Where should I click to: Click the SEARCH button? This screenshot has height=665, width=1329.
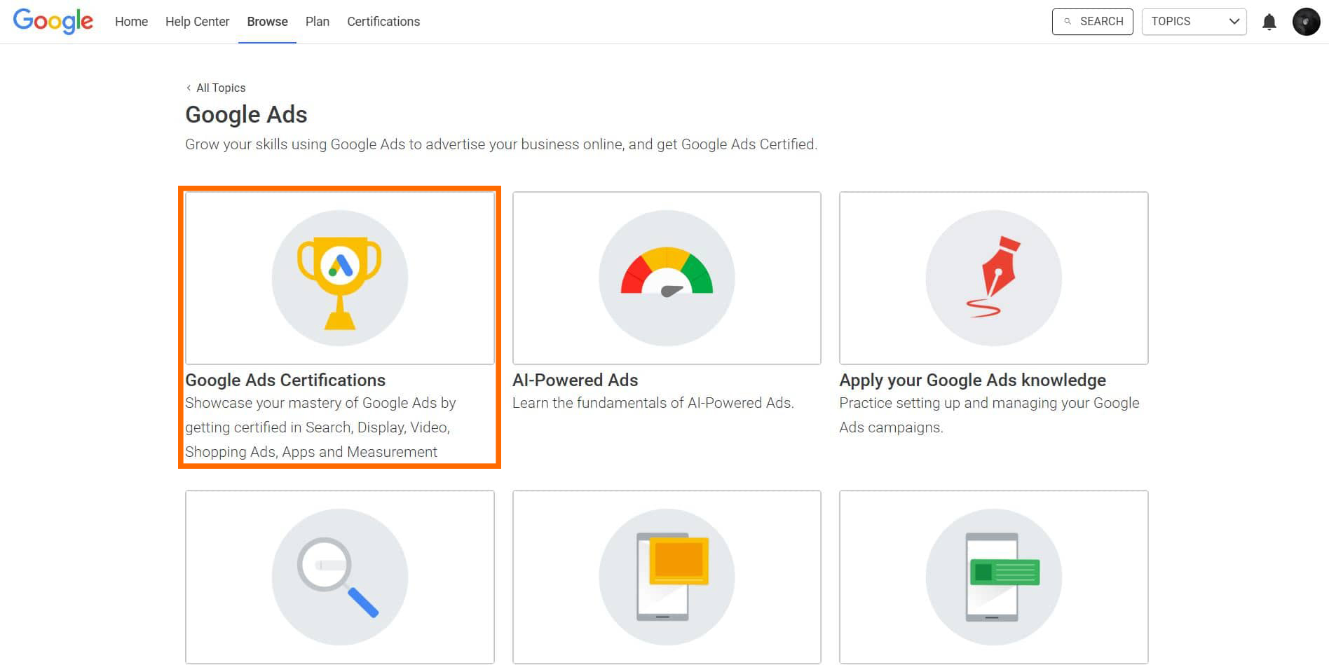coord(1092,22)
